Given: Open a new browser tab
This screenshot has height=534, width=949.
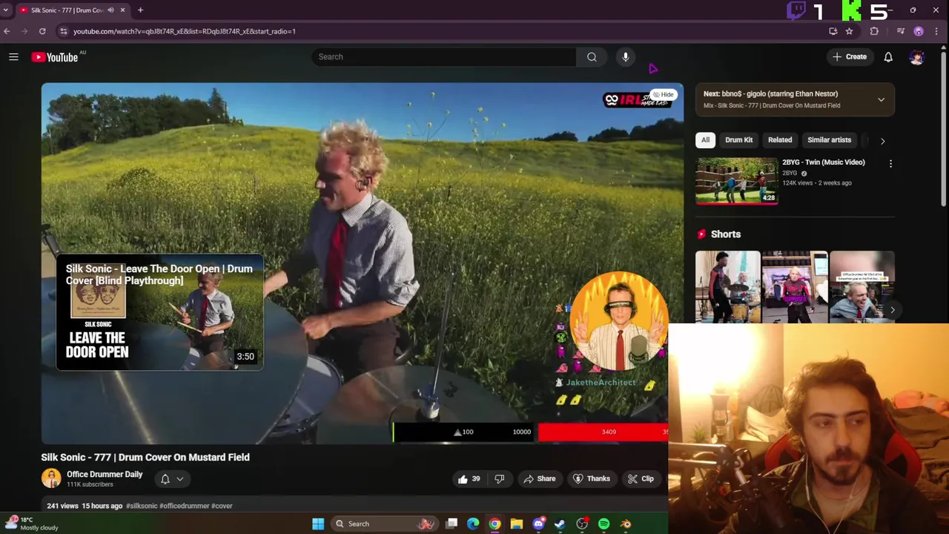Looking at the screenshot, I should [x=140, y=10].
